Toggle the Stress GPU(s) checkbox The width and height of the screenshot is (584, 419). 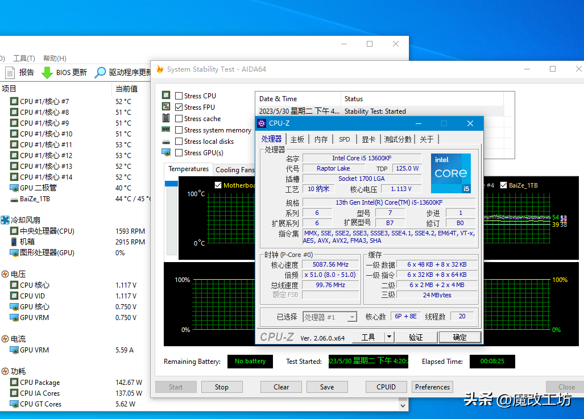[179, 152]
